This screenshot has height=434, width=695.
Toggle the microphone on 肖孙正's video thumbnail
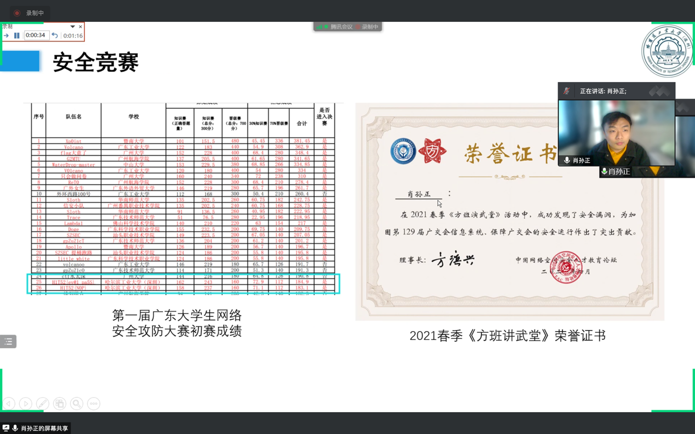567,160
